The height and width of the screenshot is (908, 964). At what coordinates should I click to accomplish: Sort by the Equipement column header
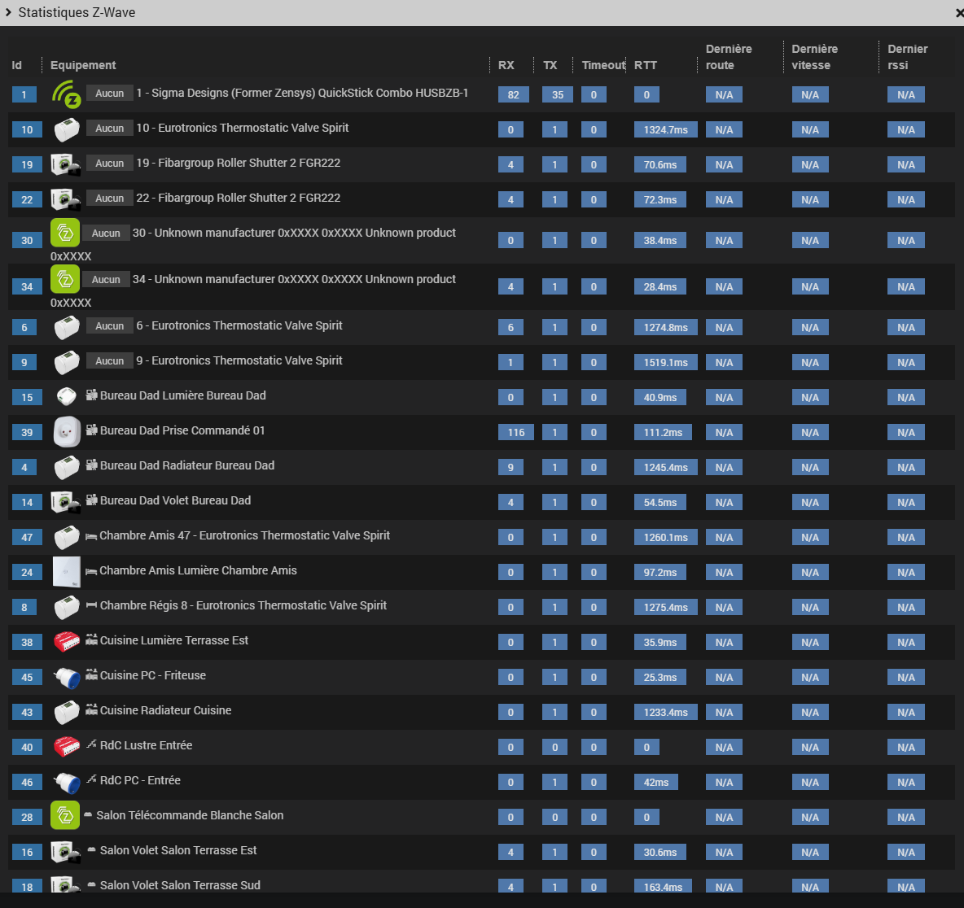83,65
